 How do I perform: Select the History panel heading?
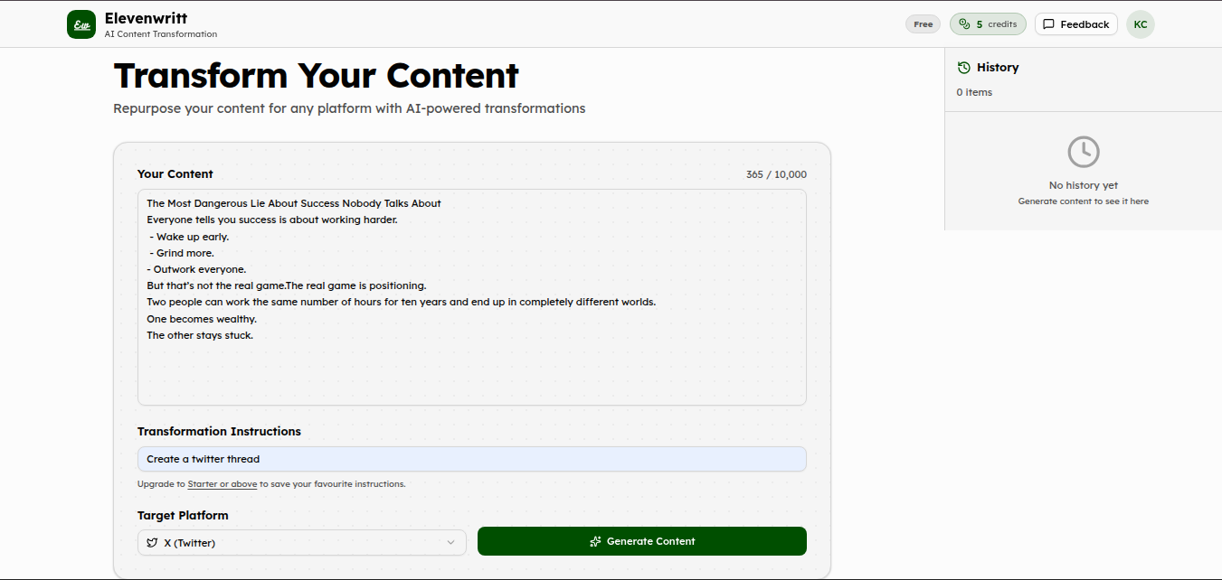[997, 68]
